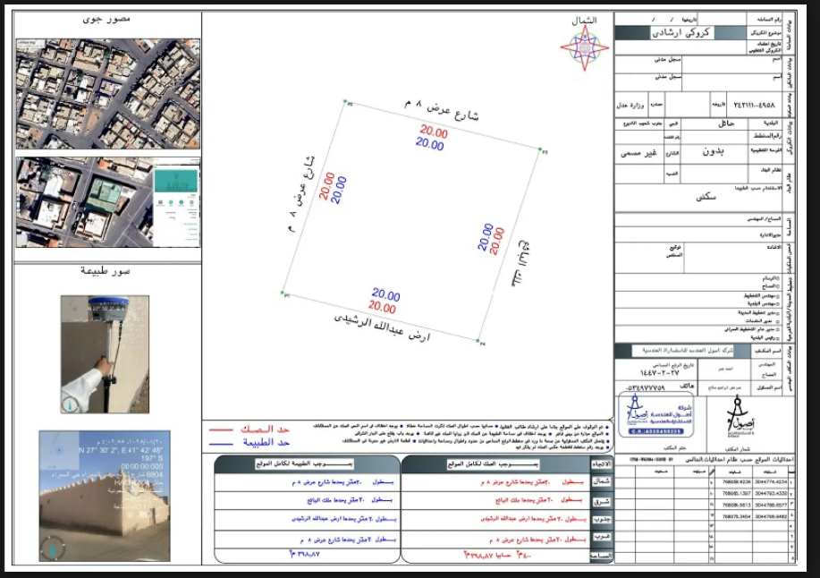Click the red حد الصك legend line

(x=221, y=429)
